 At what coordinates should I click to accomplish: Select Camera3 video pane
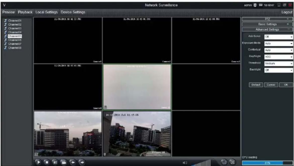coord(206,40)
